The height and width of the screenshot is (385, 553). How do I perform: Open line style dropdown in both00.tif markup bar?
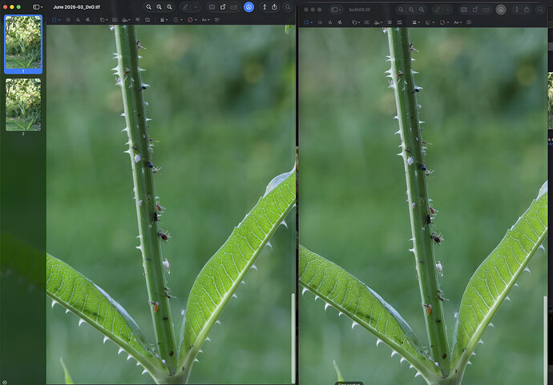416,22
